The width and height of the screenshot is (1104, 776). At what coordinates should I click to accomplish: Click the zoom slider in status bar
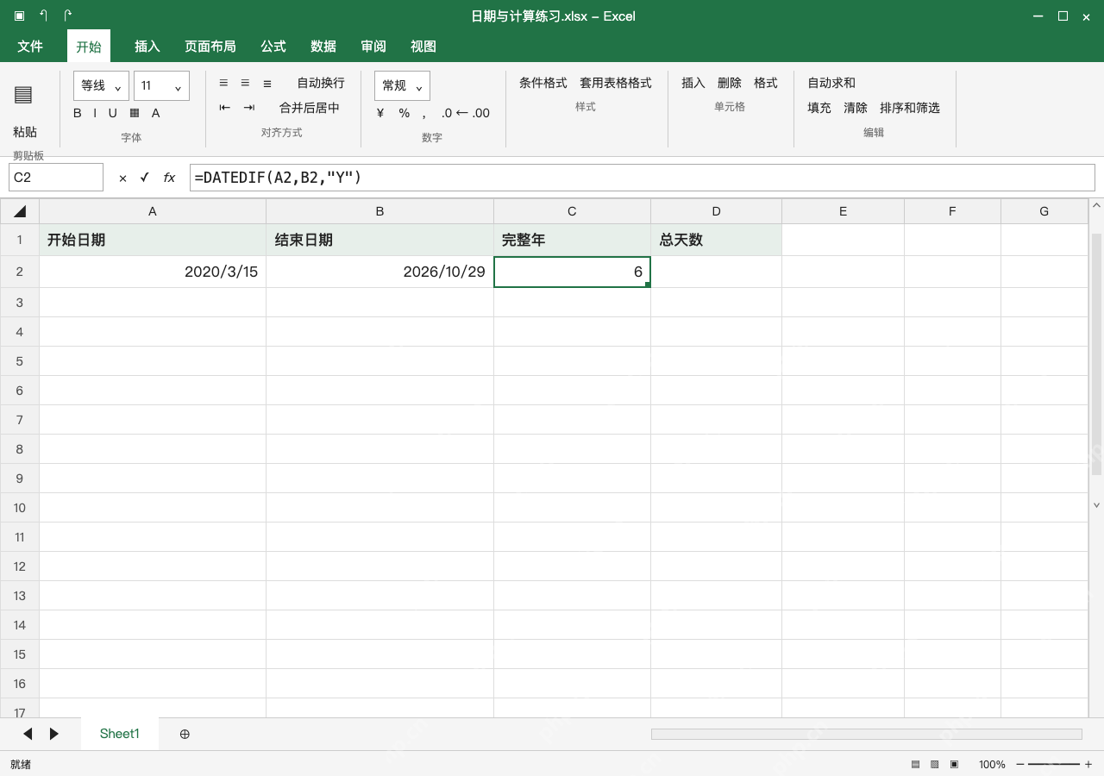pos(1054,764)
